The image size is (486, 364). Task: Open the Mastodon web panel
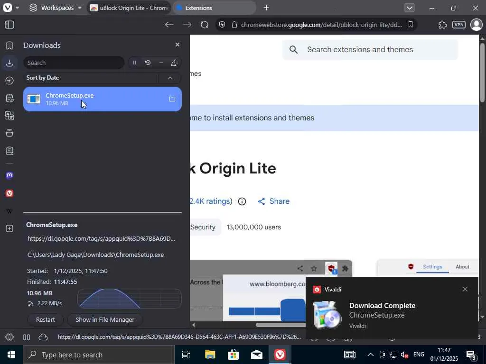pos(9,175)
